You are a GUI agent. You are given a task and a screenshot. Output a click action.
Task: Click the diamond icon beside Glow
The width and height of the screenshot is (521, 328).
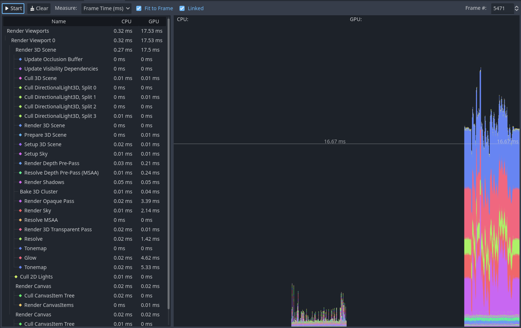[x=20, y=257]
